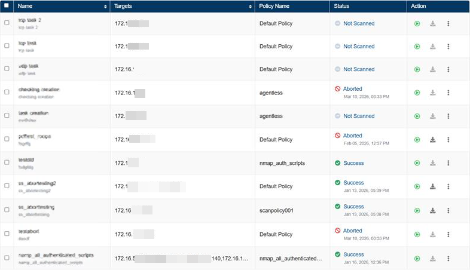Check the scanpolicy001 row checkbox
This screenshot has width=470, height=270.
click(7, 210)
